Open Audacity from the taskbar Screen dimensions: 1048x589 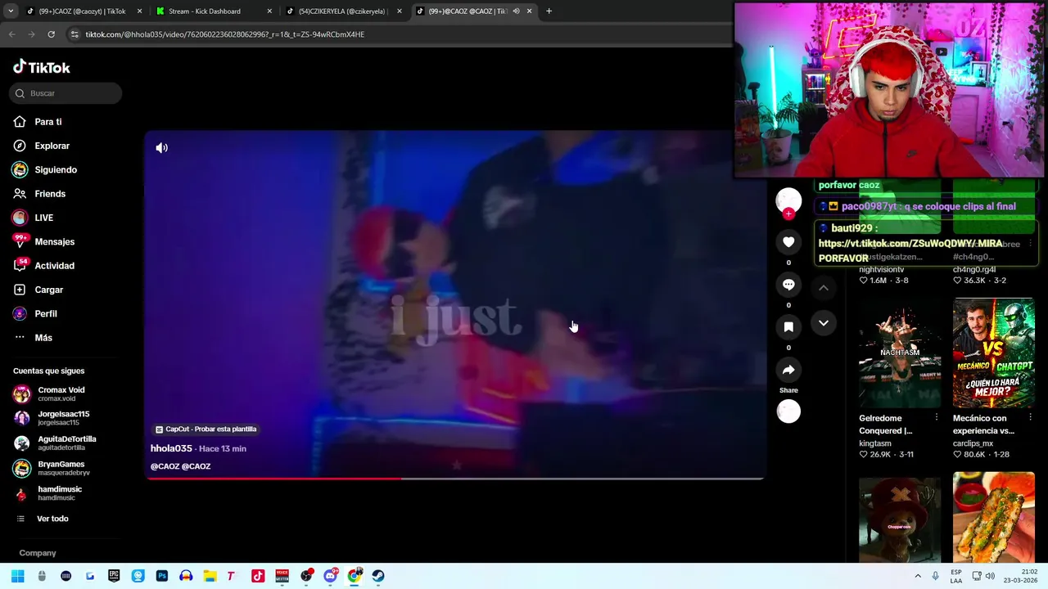coord(186,576)
